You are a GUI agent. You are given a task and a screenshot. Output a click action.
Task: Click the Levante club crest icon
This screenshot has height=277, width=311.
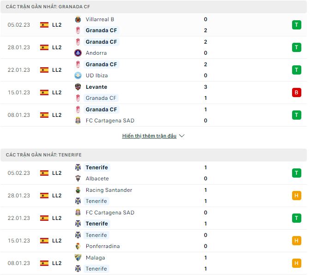tap(78, 87)
